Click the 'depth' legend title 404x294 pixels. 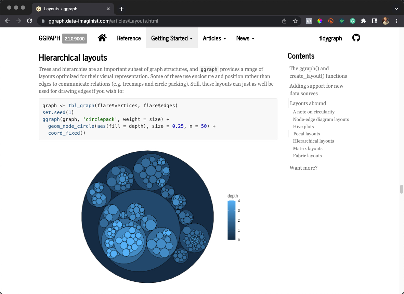pyautogui.click(x=232, y=196)
